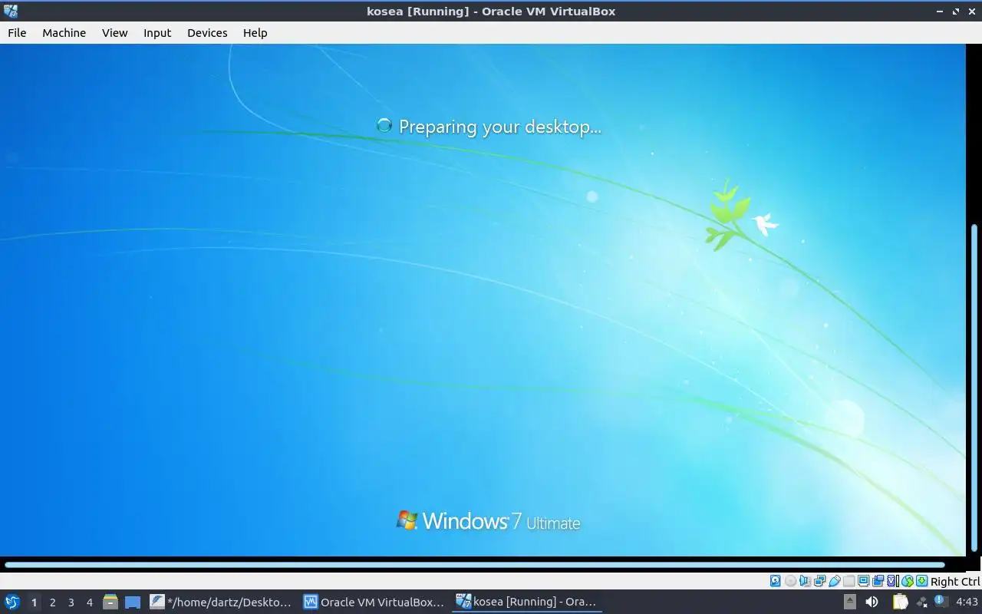
Task: Click the mouse integration status icon
Action: click(908, 581)
